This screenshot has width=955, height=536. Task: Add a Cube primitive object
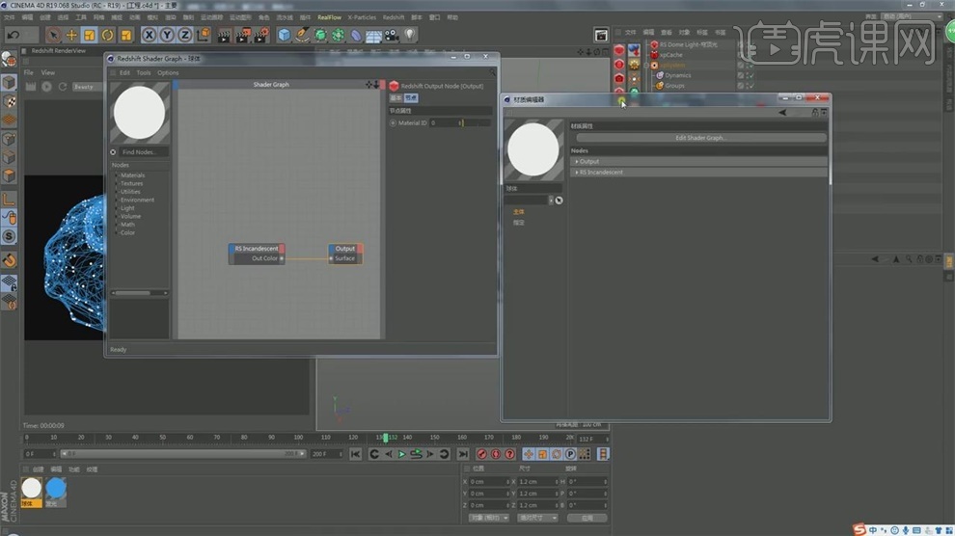[285, 36]
